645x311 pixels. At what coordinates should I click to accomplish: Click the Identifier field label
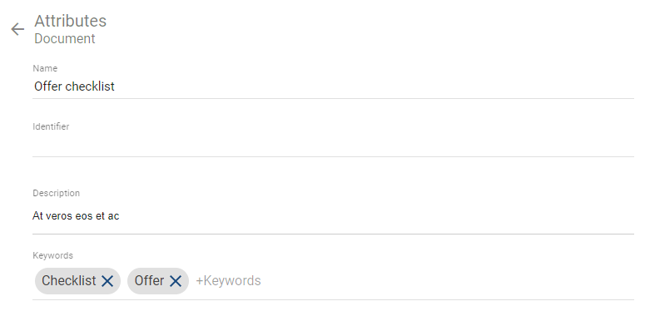pos(51,126)
